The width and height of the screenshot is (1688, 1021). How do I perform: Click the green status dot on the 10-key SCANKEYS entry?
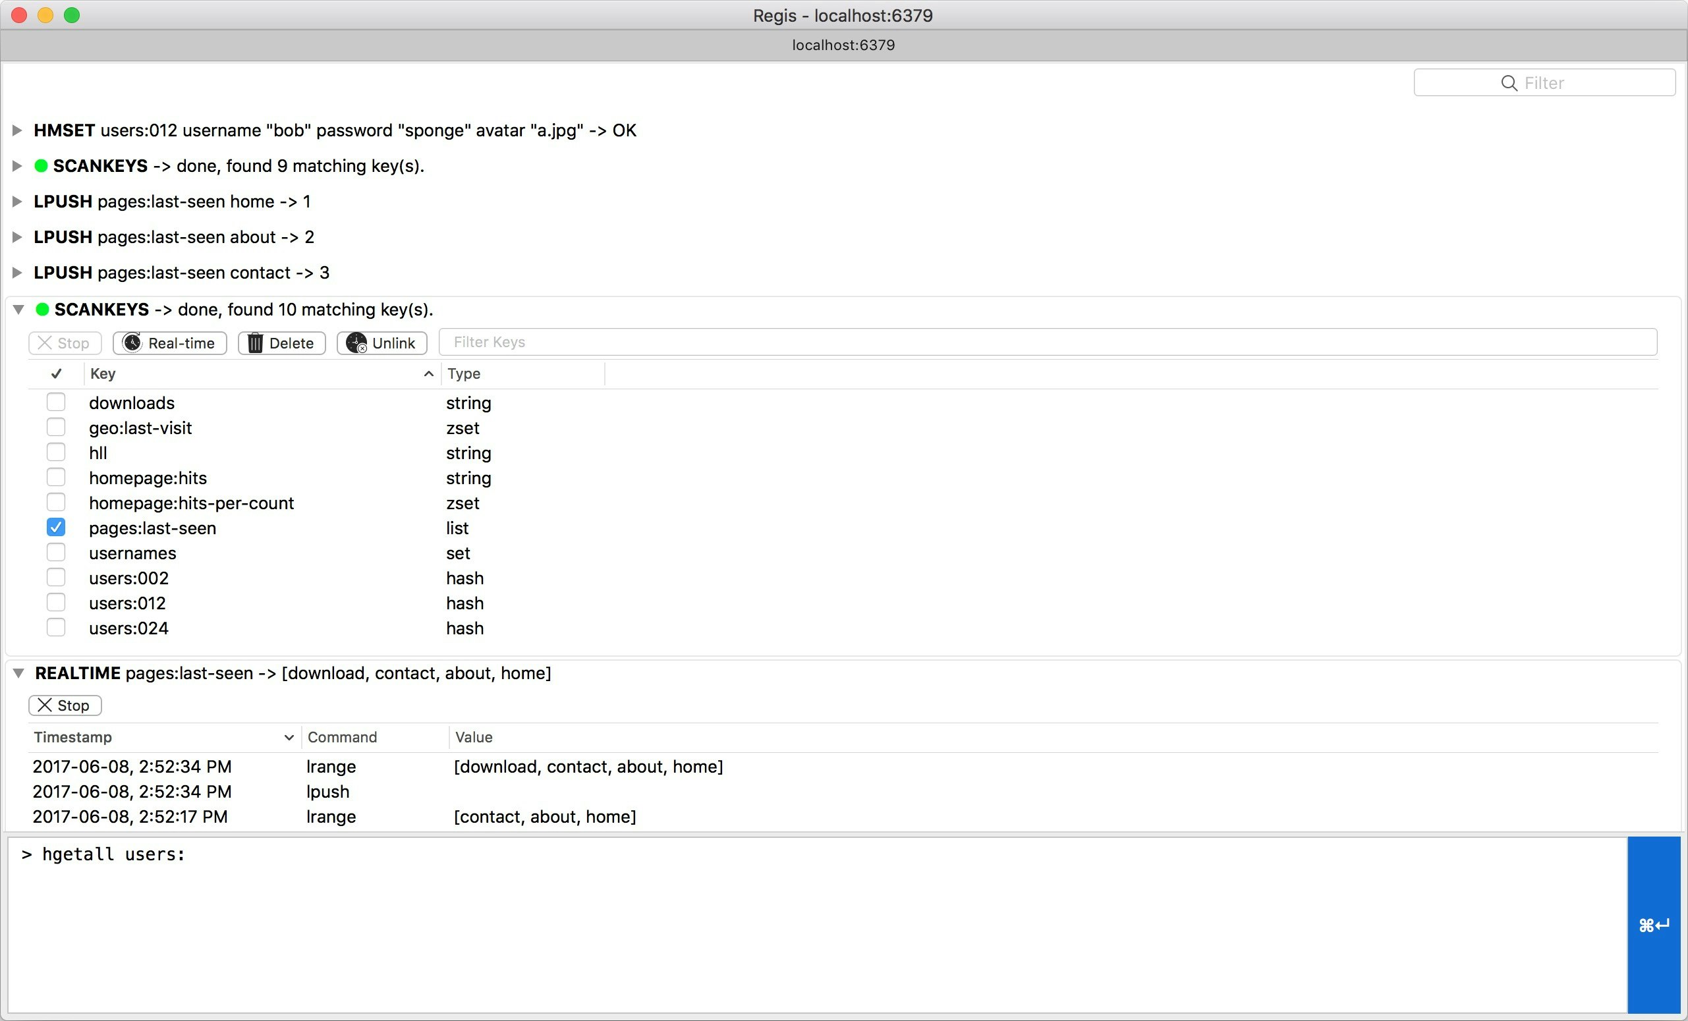[x=42, y=310]
